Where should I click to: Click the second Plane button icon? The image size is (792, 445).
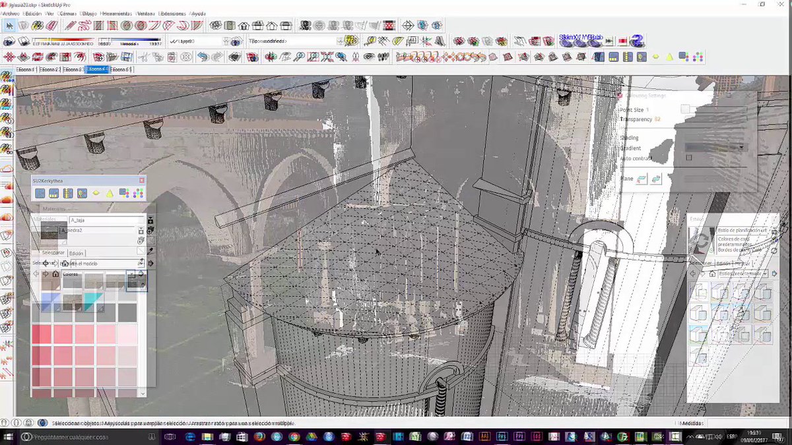tap(656, 179)
